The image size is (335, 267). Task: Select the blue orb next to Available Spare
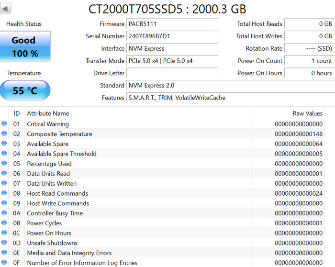point(4,144)
